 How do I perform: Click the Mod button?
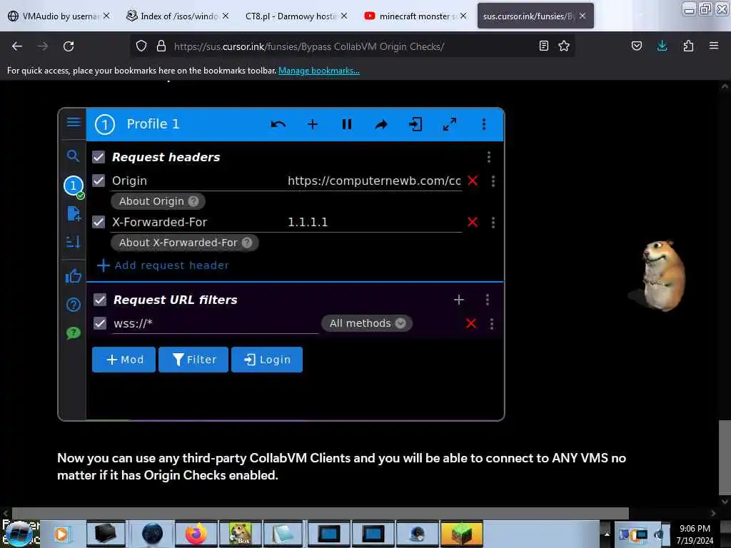coord(123,360)
